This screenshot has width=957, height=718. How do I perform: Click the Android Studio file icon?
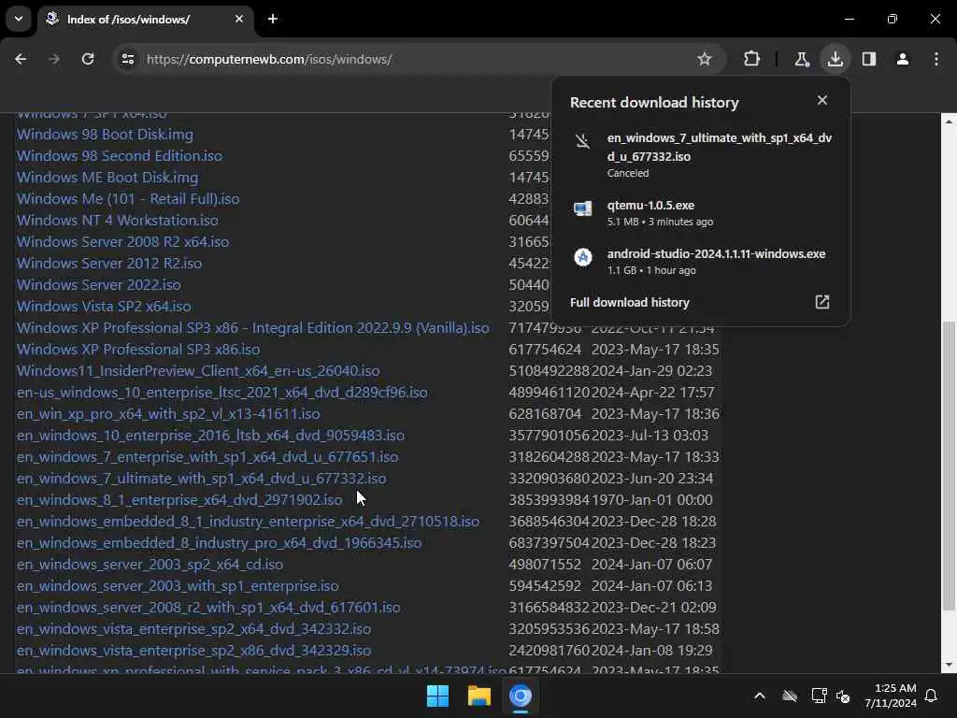click(x=583, y=257)
